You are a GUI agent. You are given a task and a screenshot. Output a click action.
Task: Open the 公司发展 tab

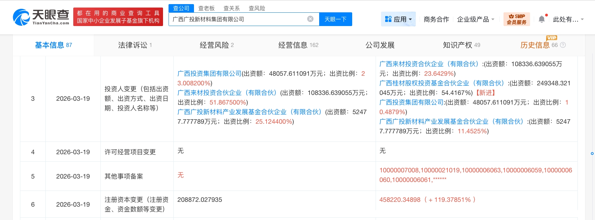click(380, 45)
